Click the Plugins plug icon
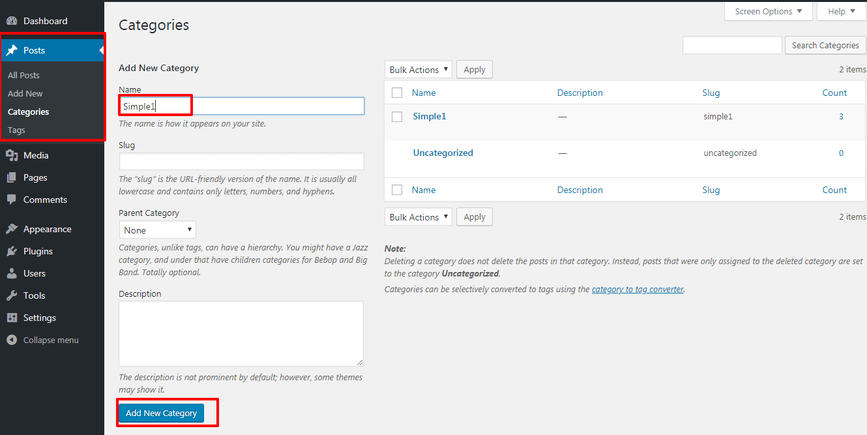Screen dimensions: 867x435 click(x=12, y=251)
